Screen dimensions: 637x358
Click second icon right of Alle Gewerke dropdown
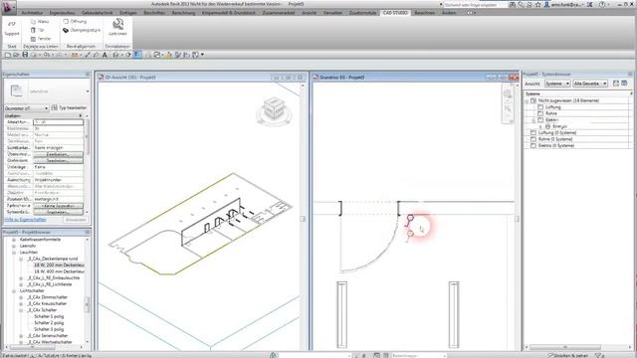click(x=624, y=84)
